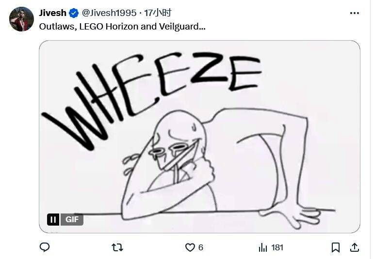
Task: Open the three-dot more options menu
Action: pos(355,13)
